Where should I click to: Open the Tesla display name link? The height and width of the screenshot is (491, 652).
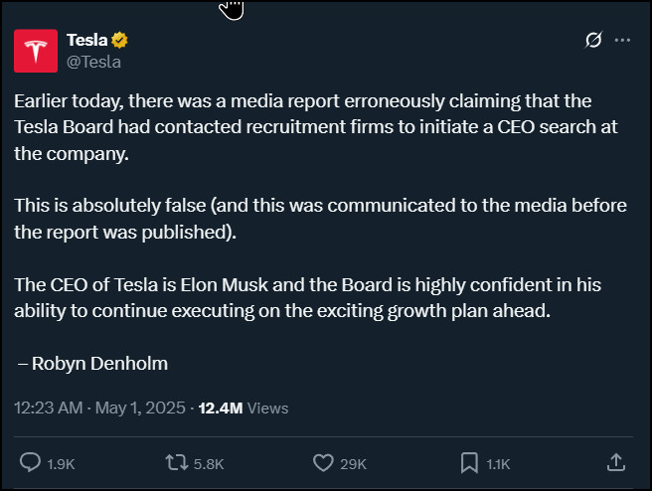coord(87,41)
